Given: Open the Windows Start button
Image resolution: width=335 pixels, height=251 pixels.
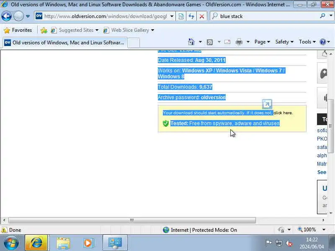Looking at the screenshot, I should pos(11,243).
